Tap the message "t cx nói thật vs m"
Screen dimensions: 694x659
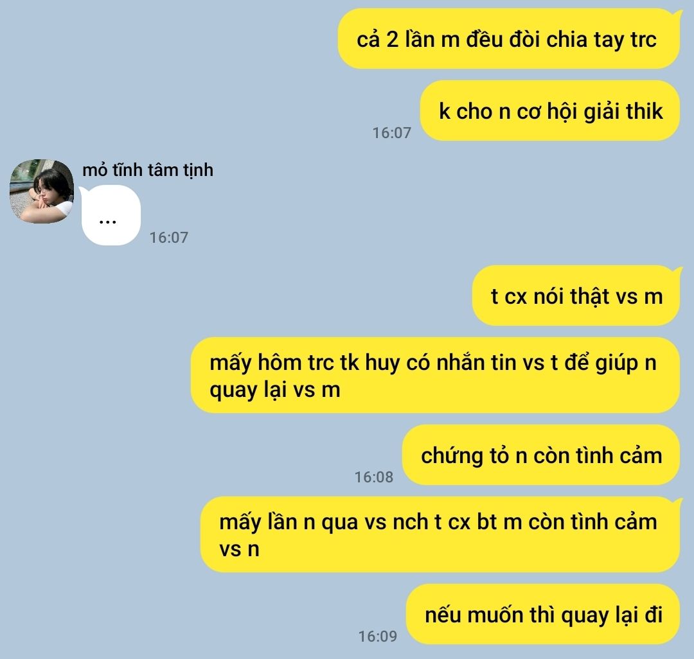(576, 295)
